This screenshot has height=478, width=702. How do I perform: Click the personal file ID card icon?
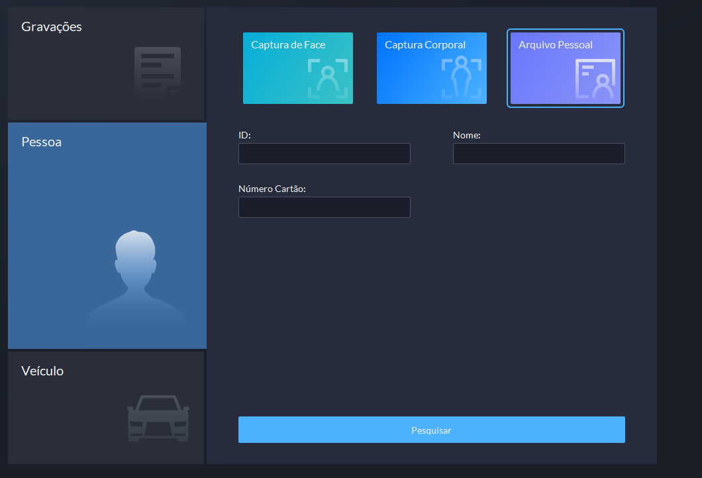click(595, 79)
